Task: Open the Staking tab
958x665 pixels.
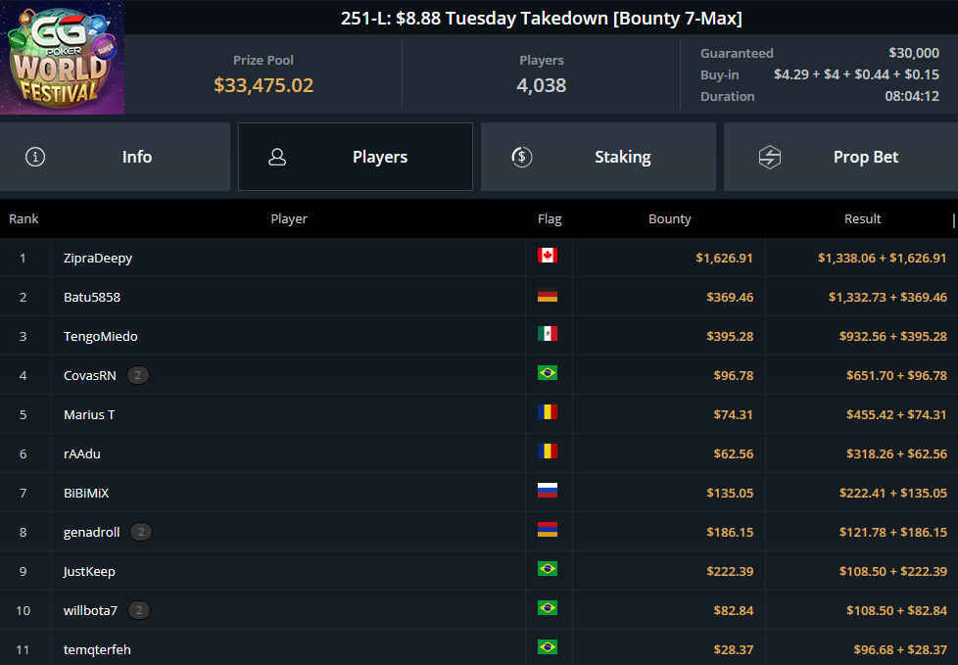Action: [x=599, y=157]
